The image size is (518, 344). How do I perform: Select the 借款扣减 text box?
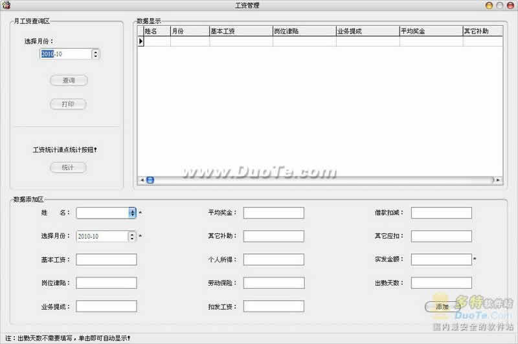coord(441,213)
